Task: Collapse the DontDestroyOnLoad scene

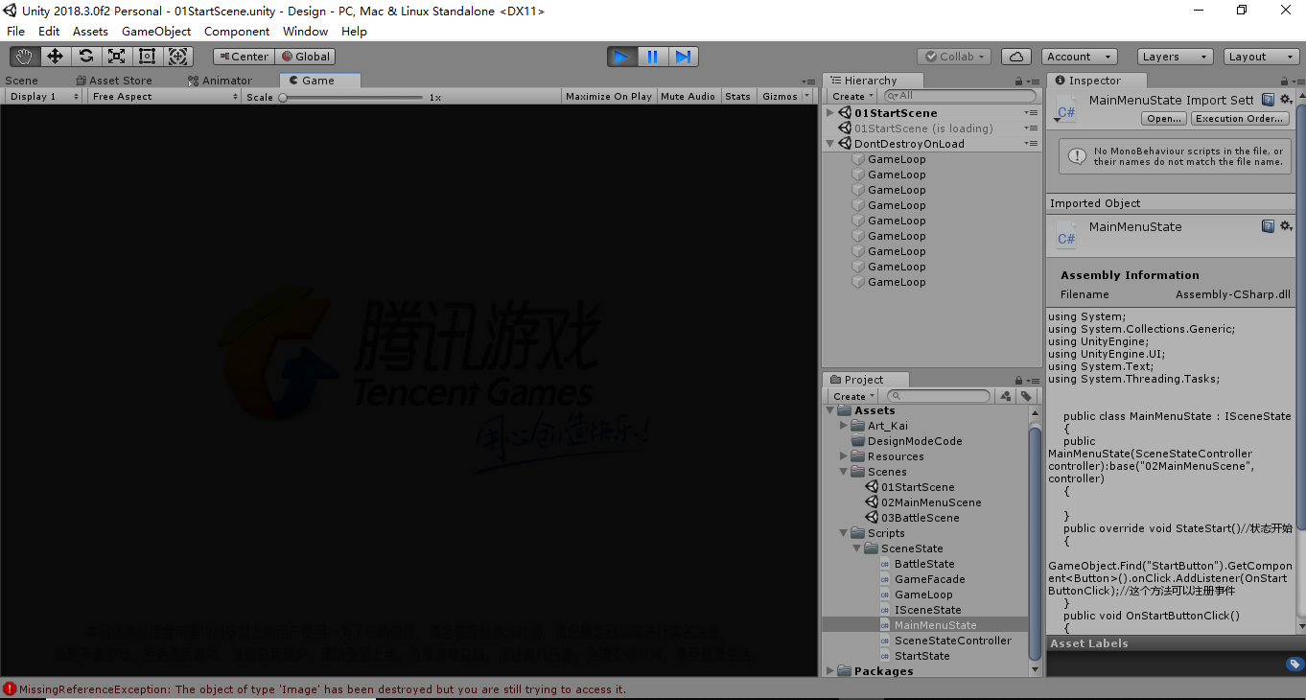Action: click(x=830, y=144)
